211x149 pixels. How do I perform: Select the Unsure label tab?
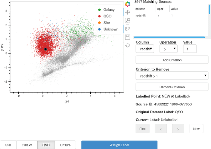click(x=65, y=145)
